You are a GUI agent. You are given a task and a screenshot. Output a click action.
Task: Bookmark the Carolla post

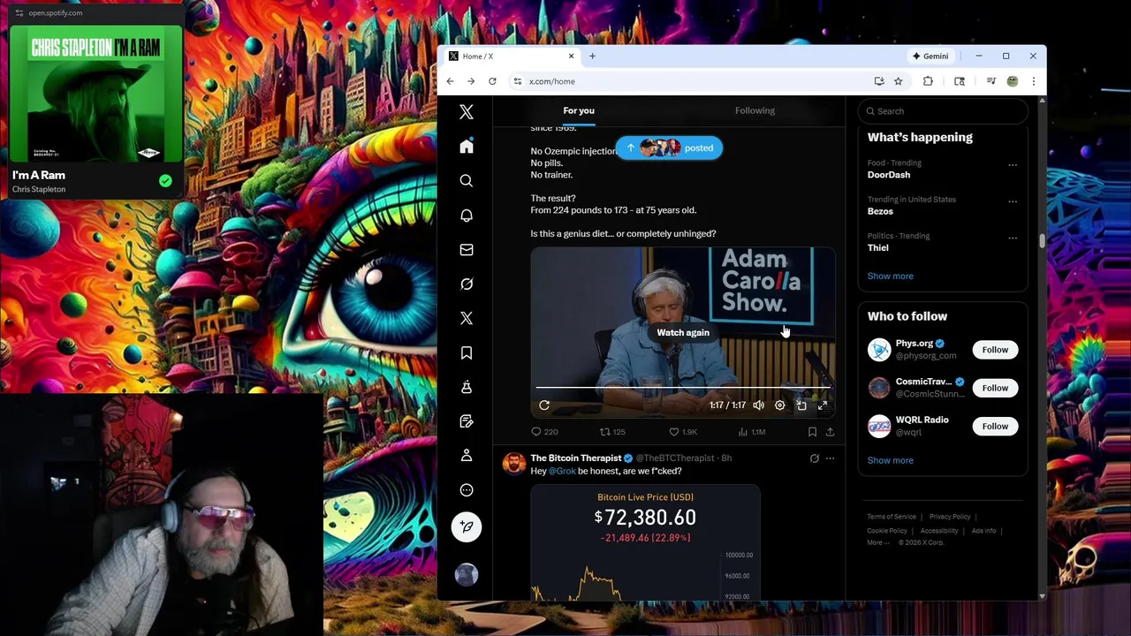(x=812, y=432)
